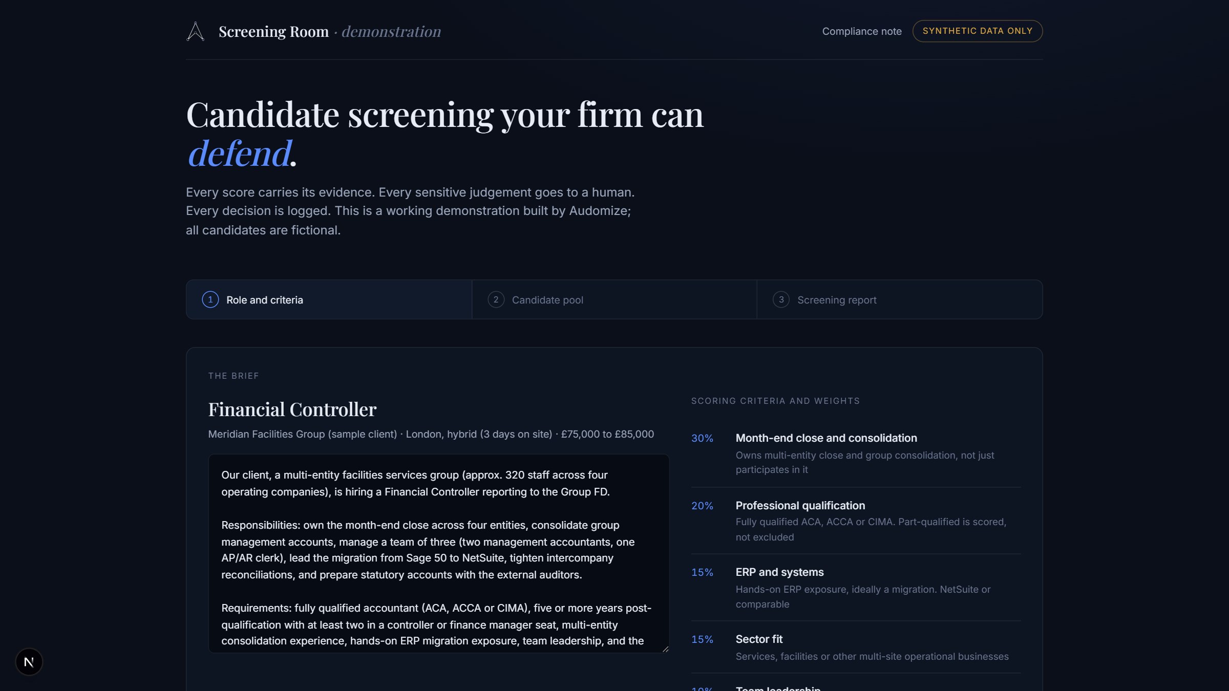Click the Screening Room title
This screenshot has height=691, width=1229.
point(273,32)
